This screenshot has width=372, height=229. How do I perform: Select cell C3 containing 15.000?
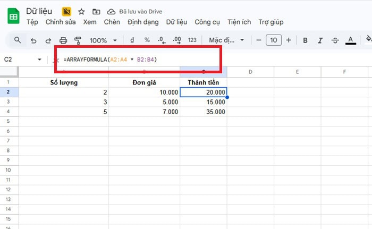coord(204,102)
